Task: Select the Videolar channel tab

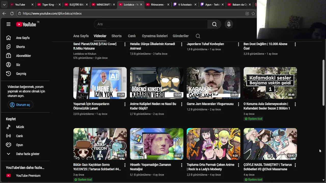Action: coord(100,36)
